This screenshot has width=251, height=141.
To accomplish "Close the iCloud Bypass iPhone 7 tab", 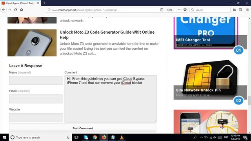I will pyautogui.click(x=38, y=3).
